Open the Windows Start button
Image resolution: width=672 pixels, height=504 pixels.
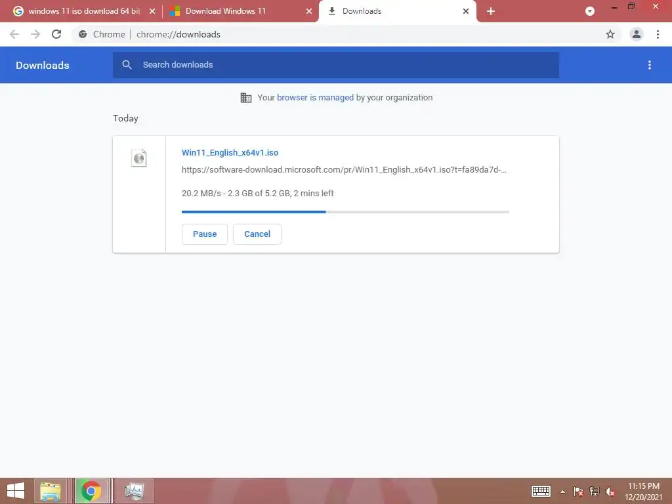click(16, 491)
